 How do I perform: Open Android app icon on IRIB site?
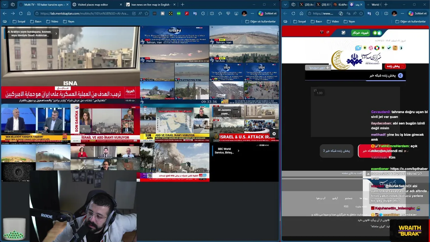point(375,33)
